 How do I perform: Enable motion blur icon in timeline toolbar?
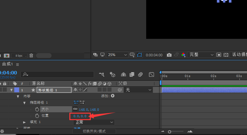[x=140, y=74]
